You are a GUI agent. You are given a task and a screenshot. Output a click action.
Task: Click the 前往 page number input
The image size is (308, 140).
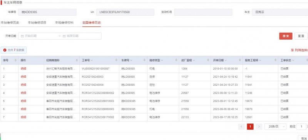click(x=301, y=127)
